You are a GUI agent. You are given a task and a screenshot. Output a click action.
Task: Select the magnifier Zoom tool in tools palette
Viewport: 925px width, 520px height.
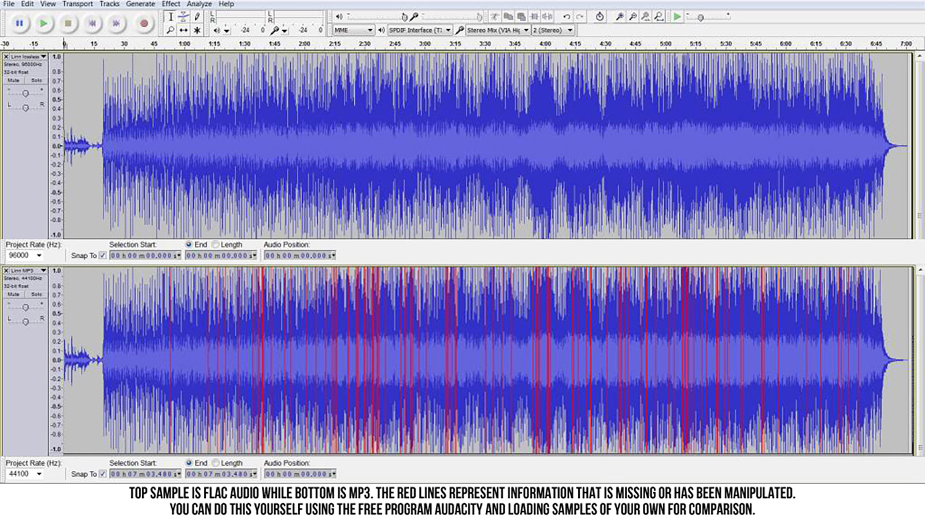[171, 30]
